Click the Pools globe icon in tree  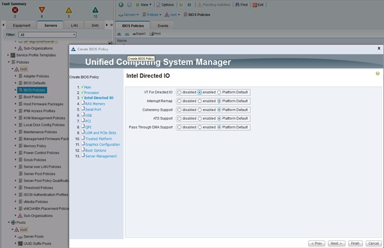[x=13, y=222]
